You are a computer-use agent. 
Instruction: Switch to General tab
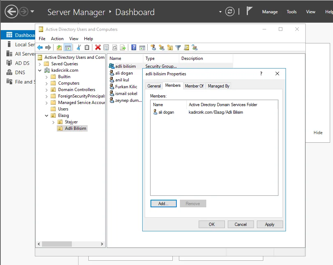(x=154, y=86)
